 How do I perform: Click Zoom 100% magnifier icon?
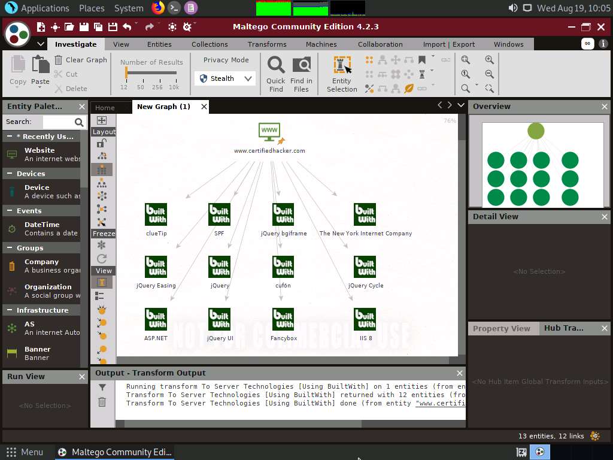click(465, 74)
